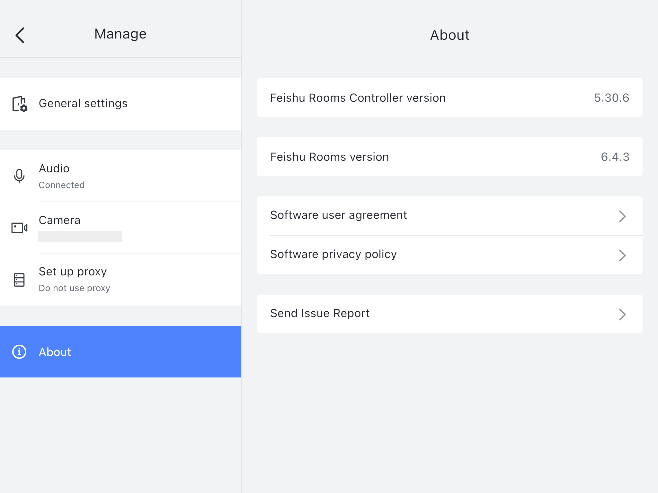Click the back arrow icon
This screenshot has height=493, width=658.
(20, 35)
